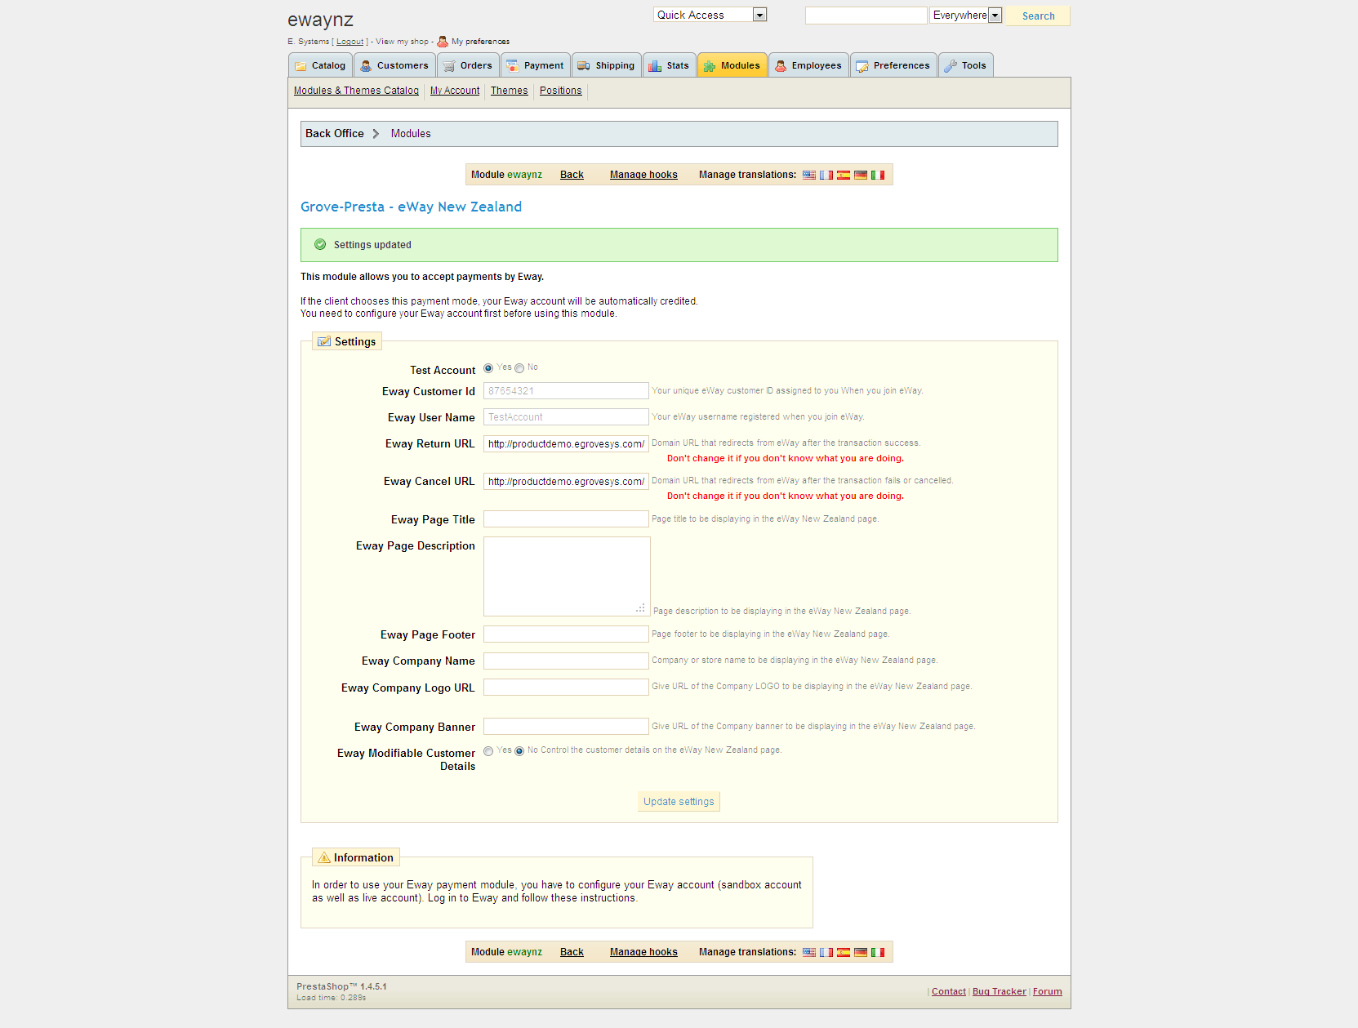Screen dimensions: 1358x1028
Task: Click the Spanish flag in the top translations bar
Action: (844, 175)
